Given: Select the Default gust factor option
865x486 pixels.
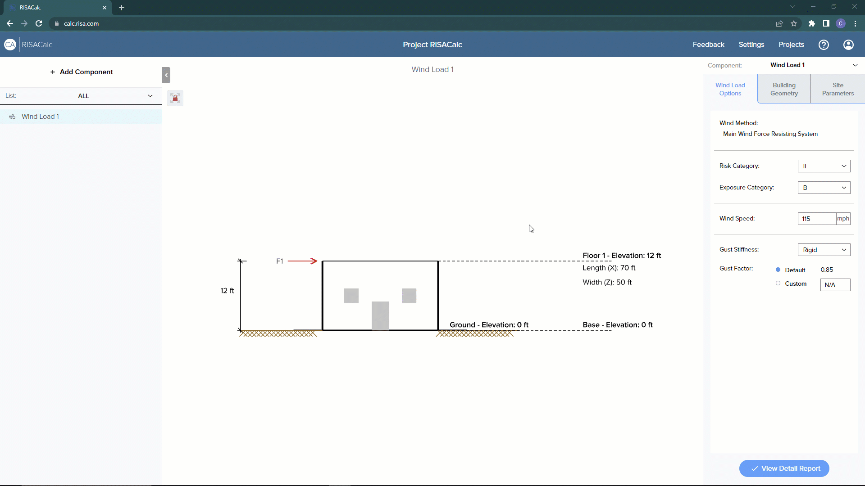Looking at the screenshot, I should [x=778, y=270].
